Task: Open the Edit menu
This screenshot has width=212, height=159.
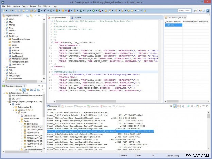Action: [x=9, y=6]
